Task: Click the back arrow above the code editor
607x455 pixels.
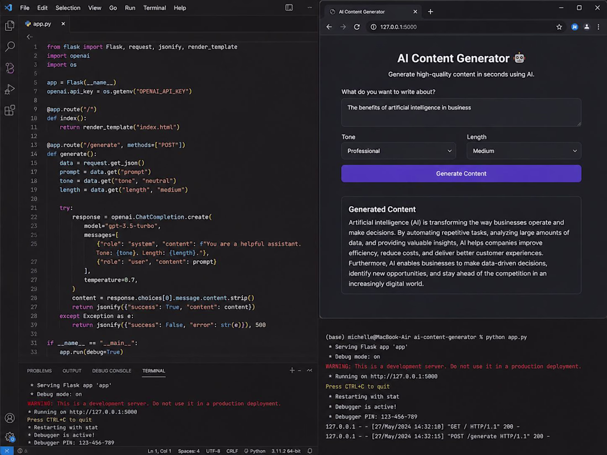Action: click(29, 37)
